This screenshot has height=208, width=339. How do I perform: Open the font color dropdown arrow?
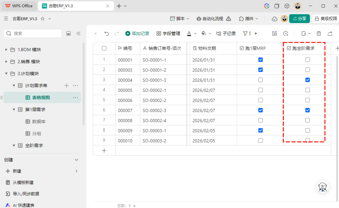pyautogui.click(x=195, y=33)
